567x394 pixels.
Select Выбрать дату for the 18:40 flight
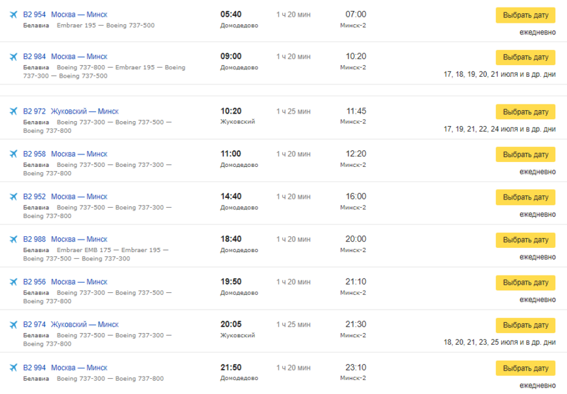pos(526,240)
